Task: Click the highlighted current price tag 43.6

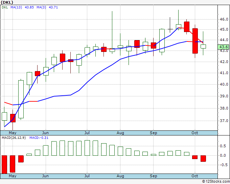Action: (223, 47)
